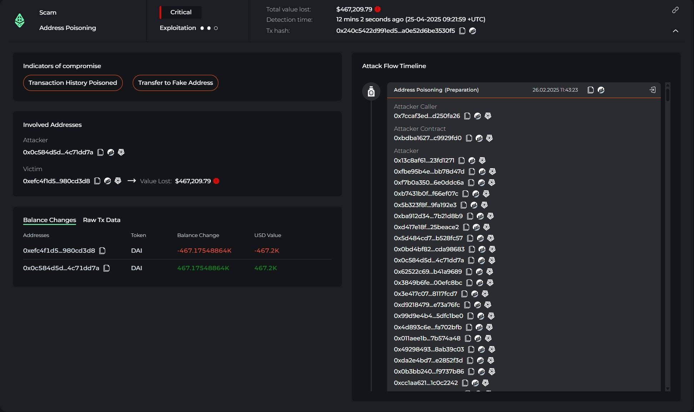Image resolution: width=694 pixels, height=412 pixels.
Task: Select the Balance Changes tab
Action: (x=50, y=220)
